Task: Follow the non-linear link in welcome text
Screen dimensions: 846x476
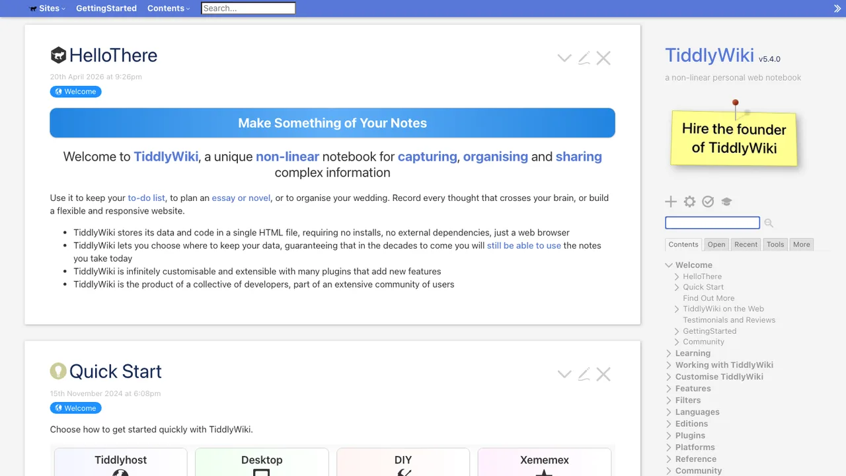Action: pos(288,157)
